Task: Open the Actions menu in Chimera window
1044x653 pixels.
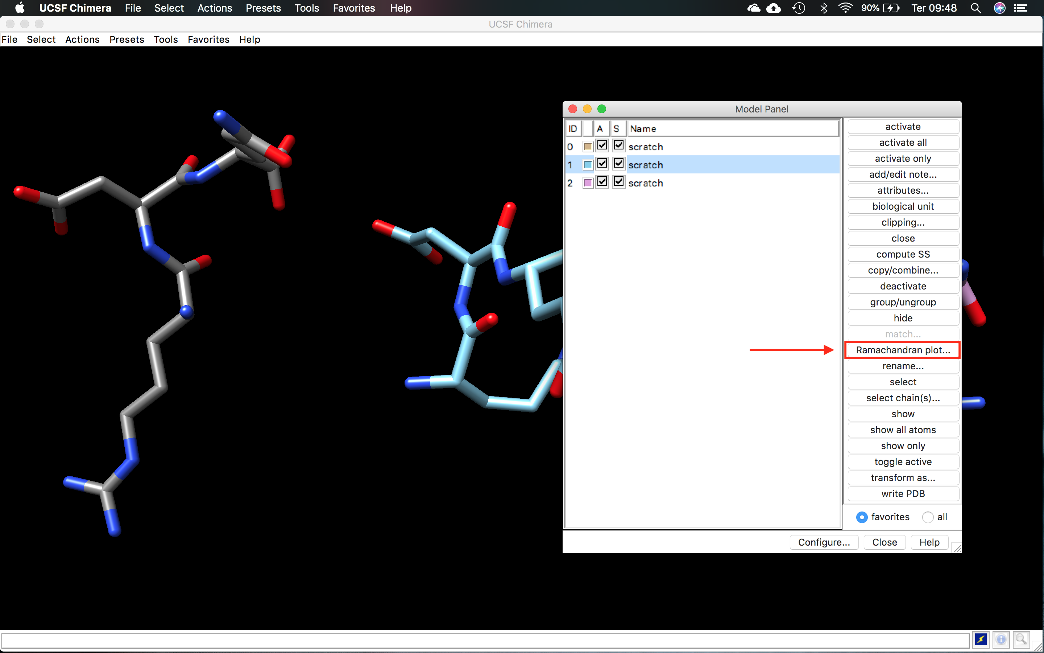Action: tap(82, 39)
